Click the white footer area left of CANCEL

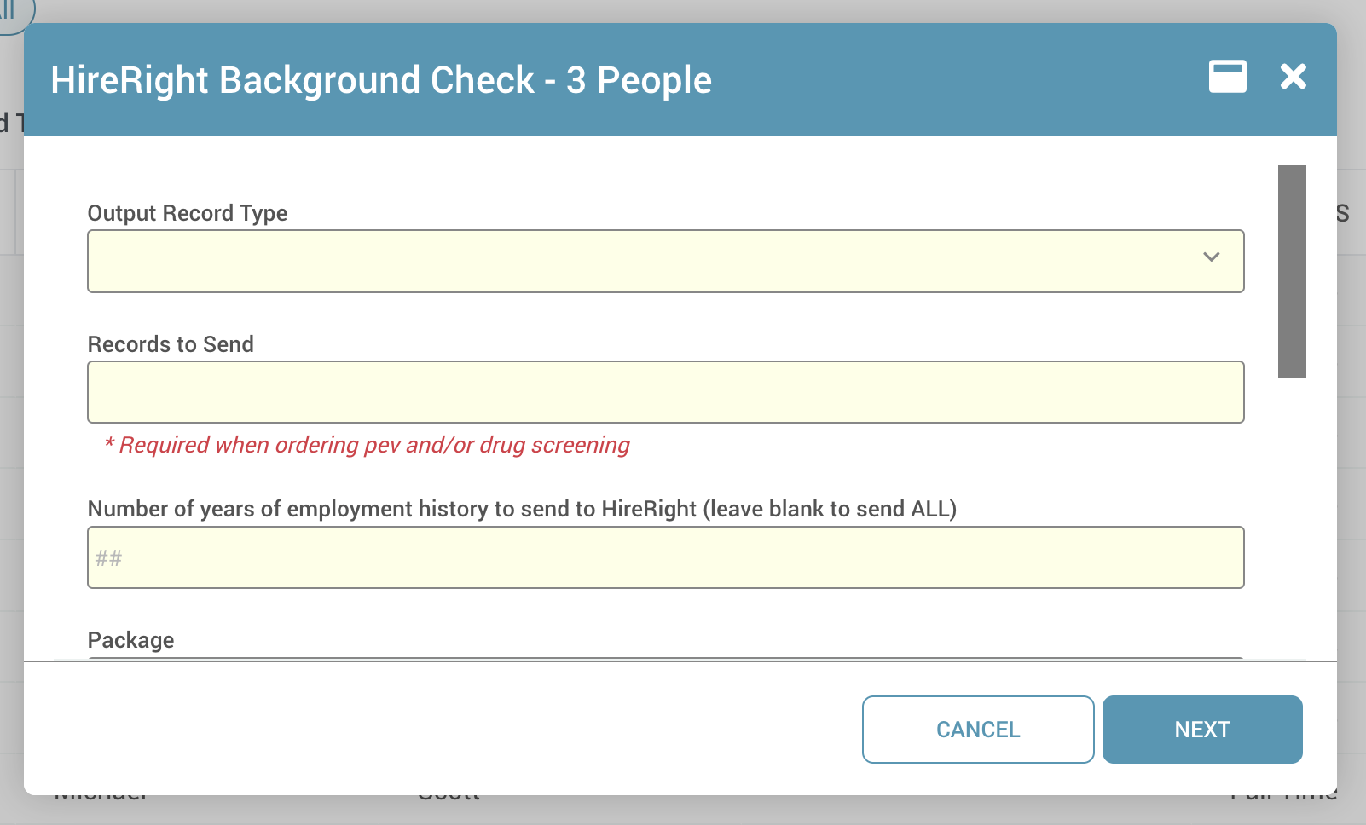coord(426,730)
